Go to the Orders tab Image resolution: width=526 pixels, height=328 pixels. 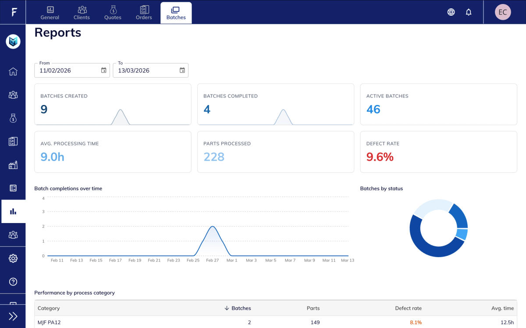tap(144, 13)
